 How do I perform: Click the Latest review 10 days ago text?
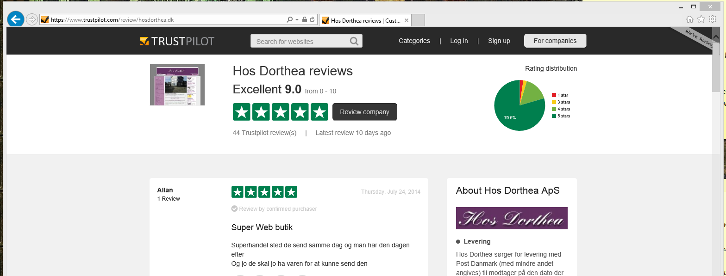(353, 133)
